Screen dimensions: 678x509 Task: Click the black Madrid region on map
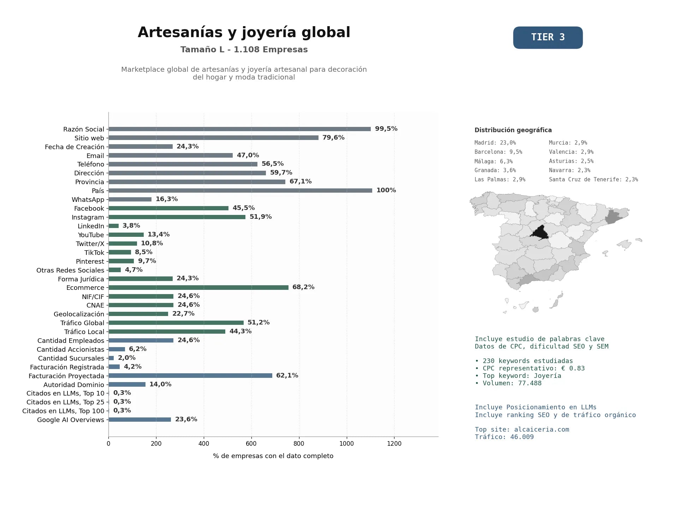[x=540, y=233]
